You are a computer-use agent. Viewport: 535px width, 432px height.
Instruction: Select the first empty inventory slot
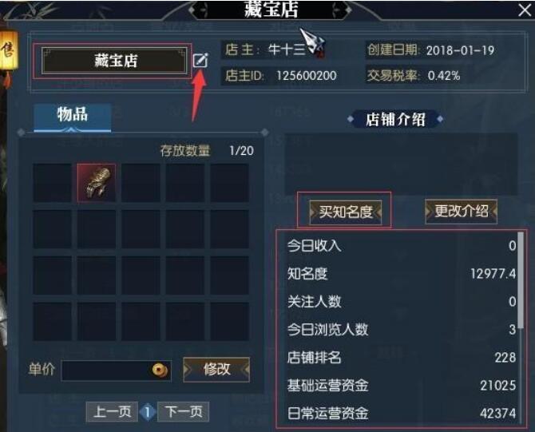click(x=52, y=183)
